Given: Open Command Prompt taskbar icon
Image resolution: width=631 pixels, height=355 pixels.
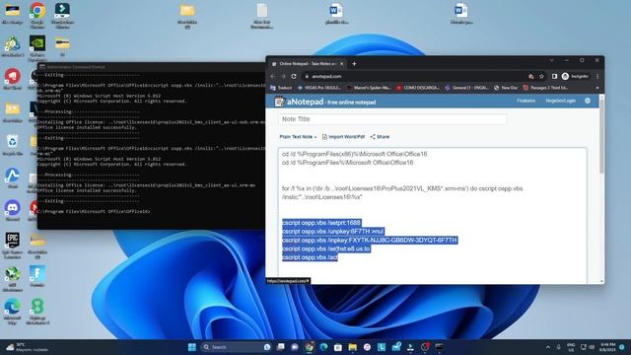Looking at the screenshot, I should click(x=439, y=347).
